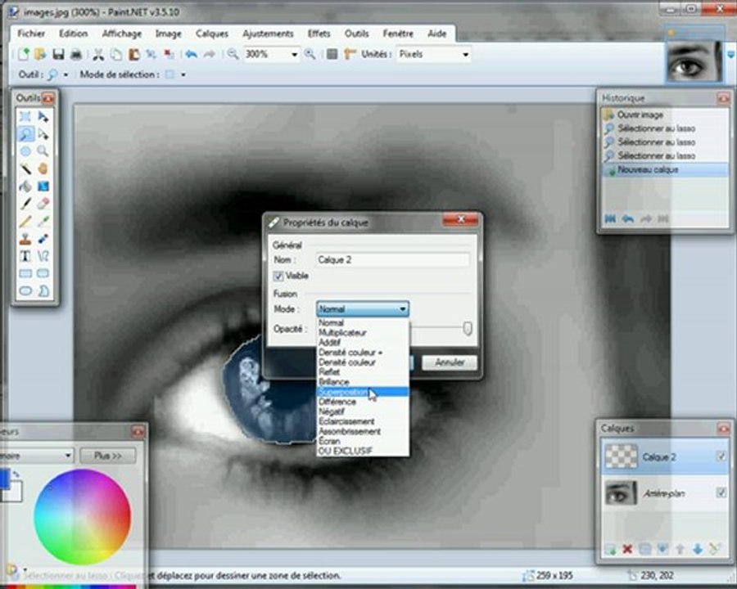
Task: Delete layer with red X icon
Action: coord(627,549)
